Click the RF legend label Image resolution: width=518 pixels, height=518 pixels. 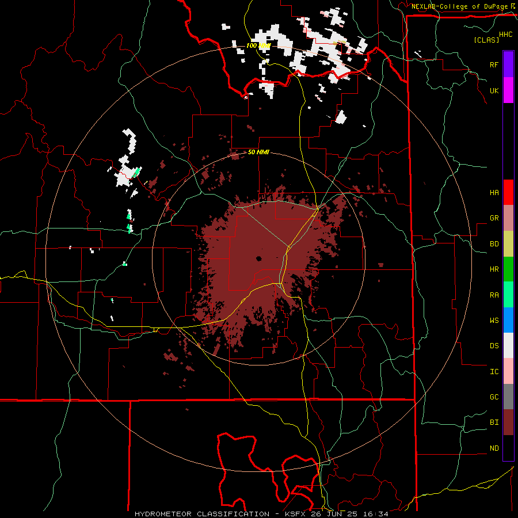[494, 64]
